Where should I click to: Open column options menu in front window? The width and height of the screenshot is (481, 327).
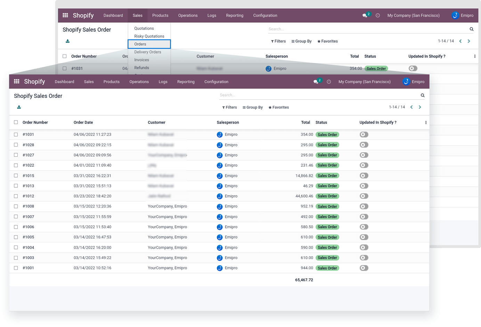click(426, 123)
